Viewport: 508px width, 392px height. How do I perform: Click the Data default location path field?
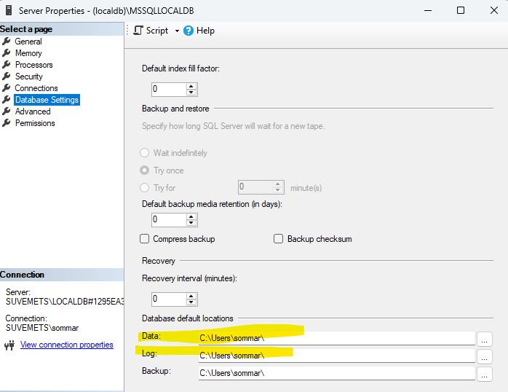coord(337,338)
